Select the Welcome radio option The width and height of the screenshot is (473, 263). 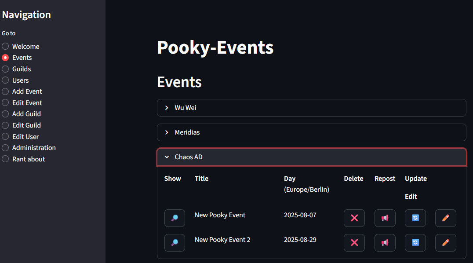click(5, 46)
